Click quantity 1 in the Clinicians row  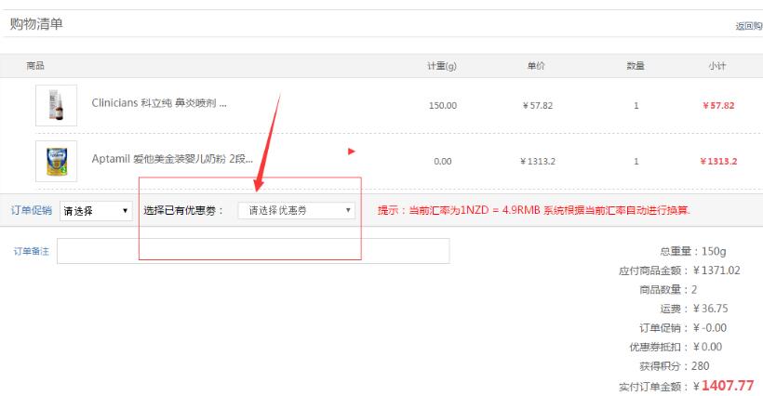636,105
